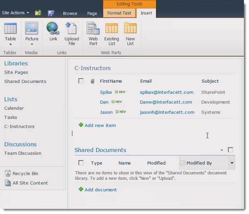Viewport: 249px width, 214px height.
Task: Click the Add document link
Action: click(100, 190)
